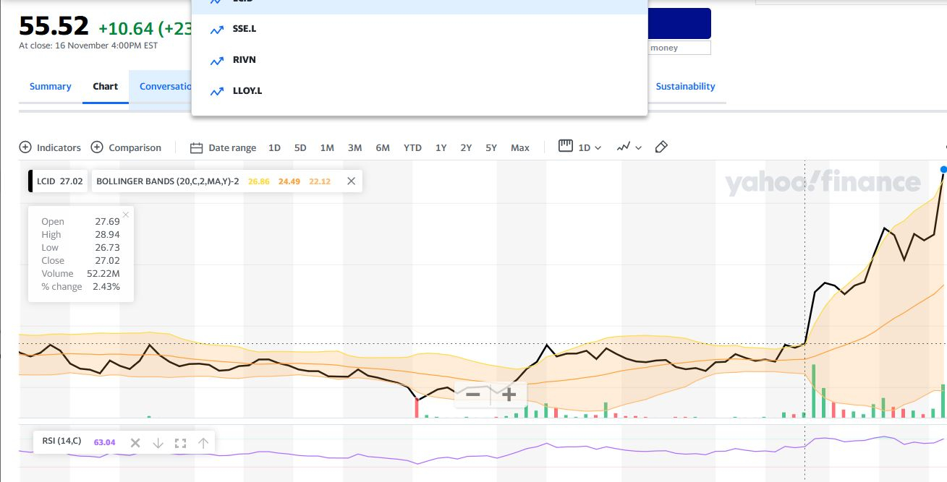Set chart range to 5Y

pyautogui.click(x=491, y=147)
